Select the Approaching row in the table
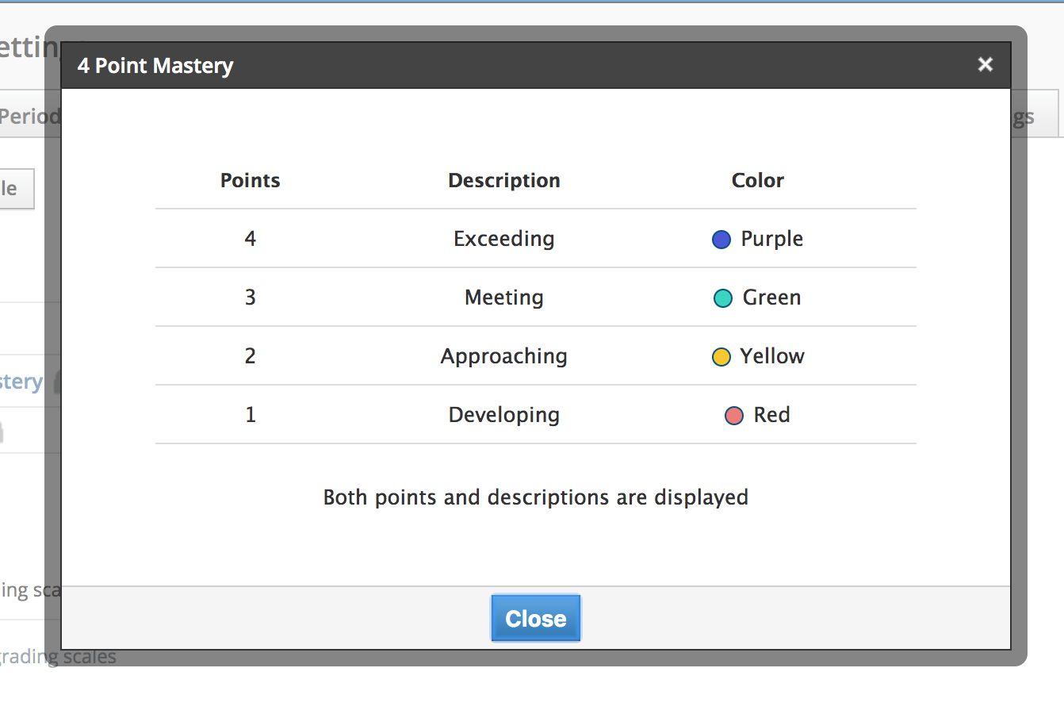 [535, 356]
